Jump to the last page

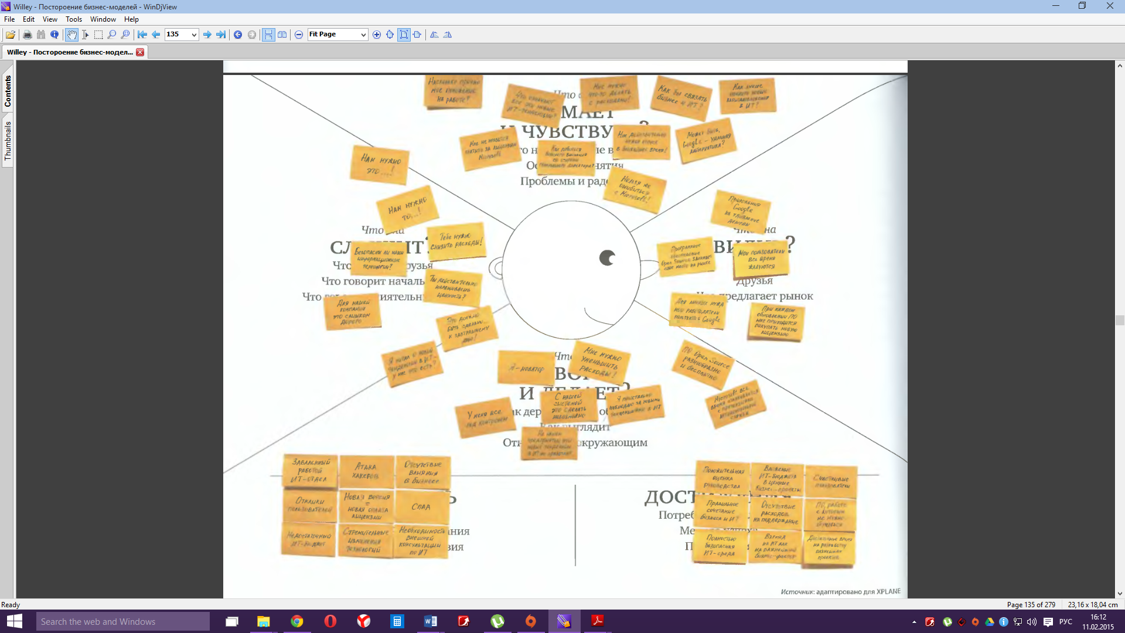pos(221,35)
